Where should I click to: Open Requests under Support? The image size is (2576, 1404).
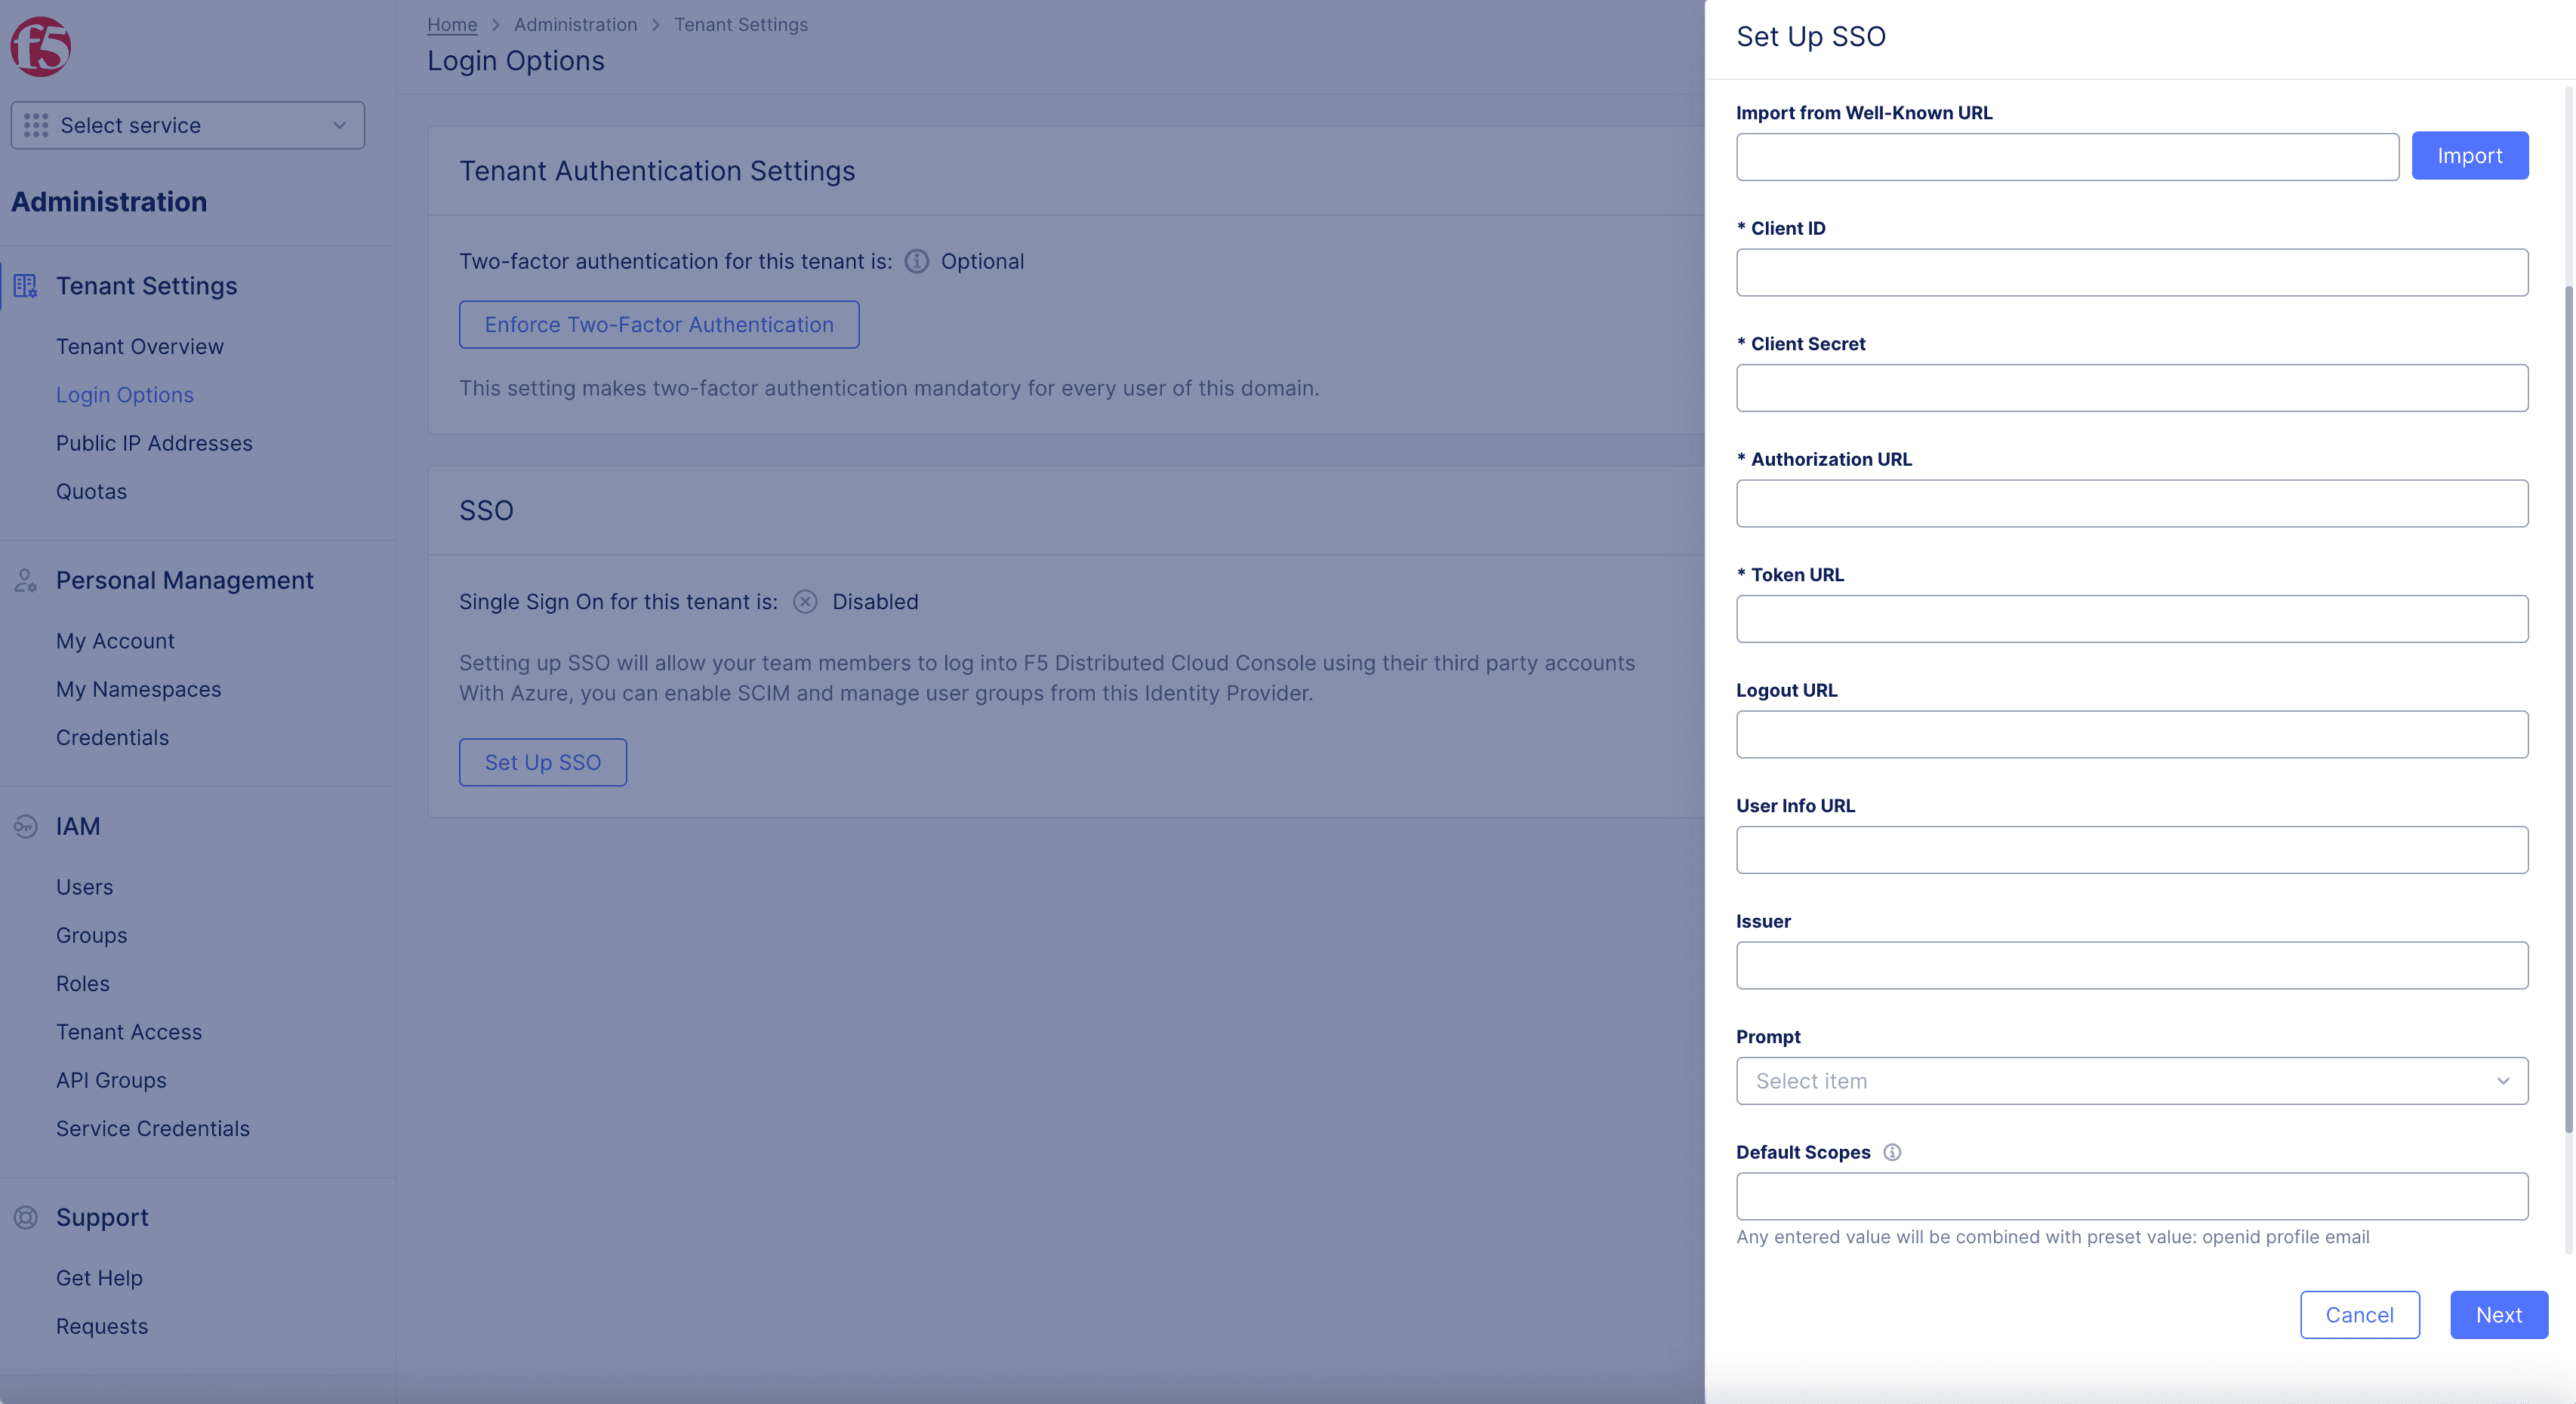point(102,1326)
